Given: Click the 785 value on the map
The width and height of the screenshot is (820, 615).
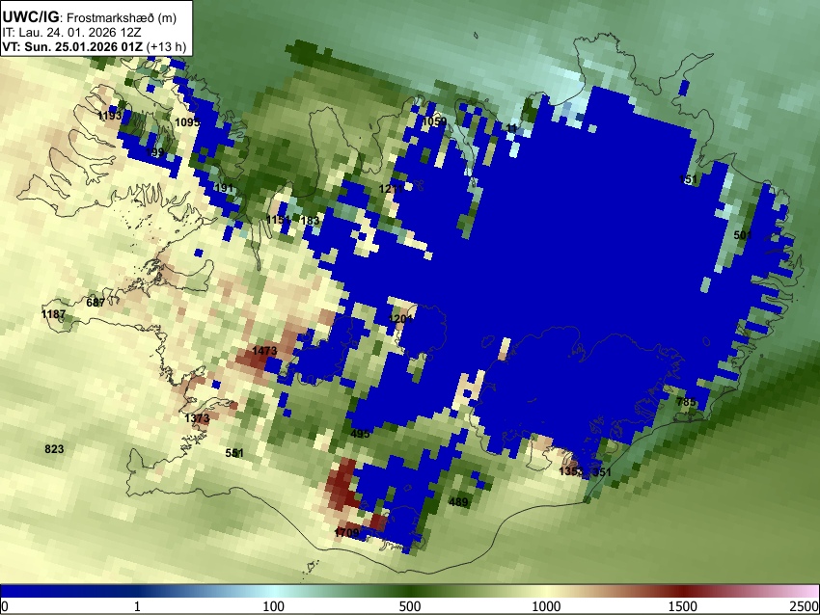Looking at the screenshot, I should click(686, 402).
